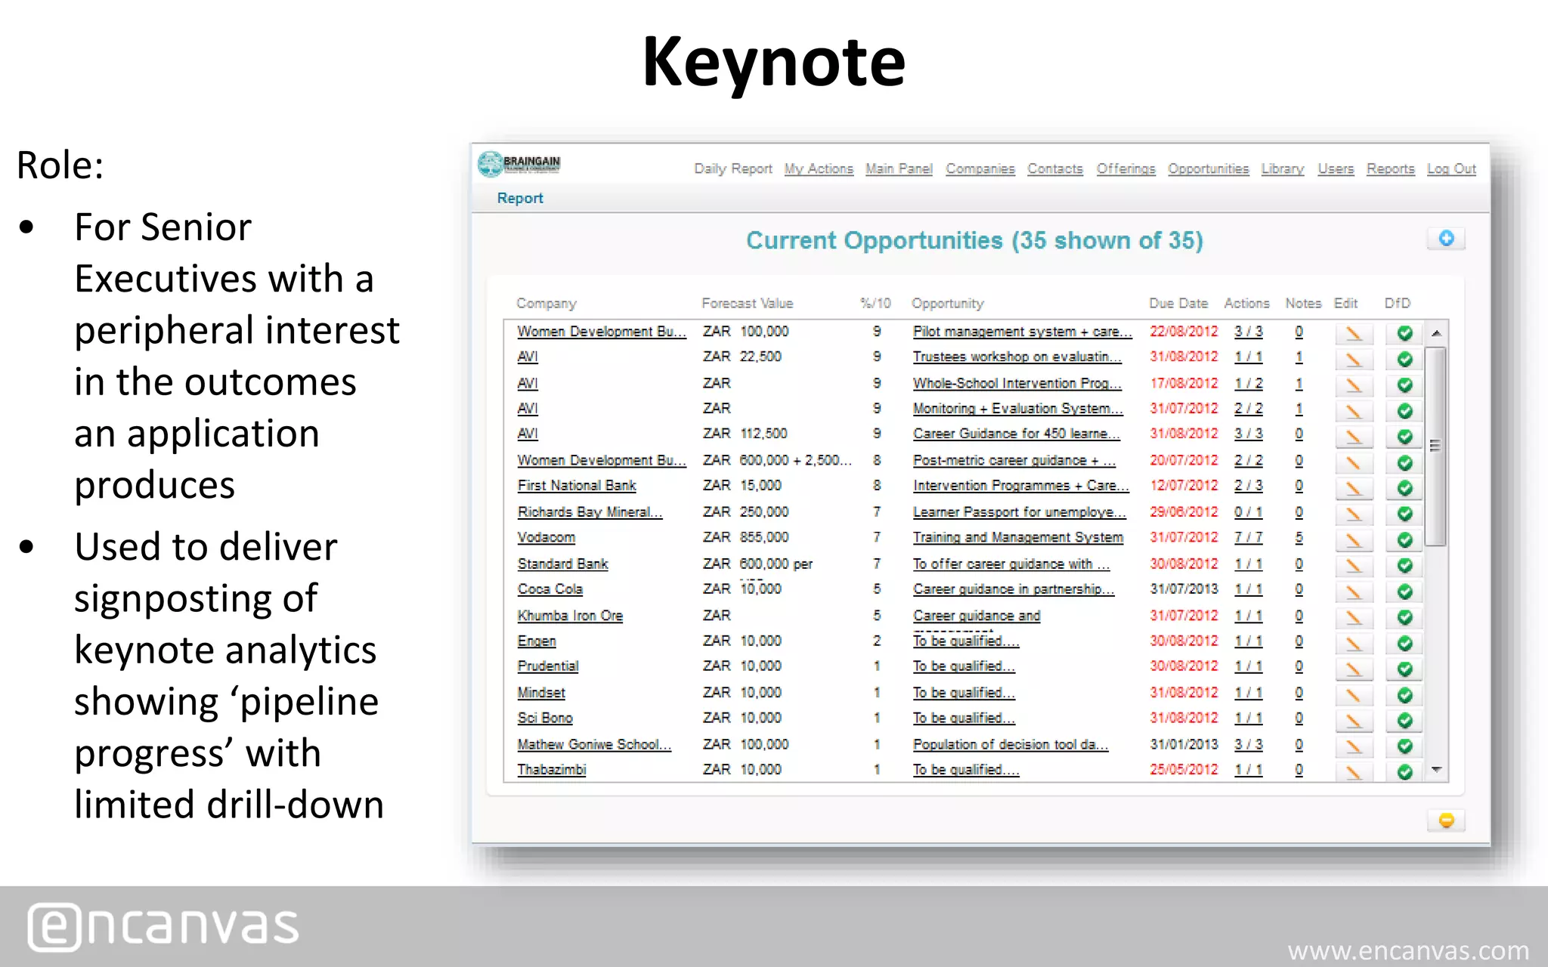Open Thabazimbi company link

[x=552, y=770]
